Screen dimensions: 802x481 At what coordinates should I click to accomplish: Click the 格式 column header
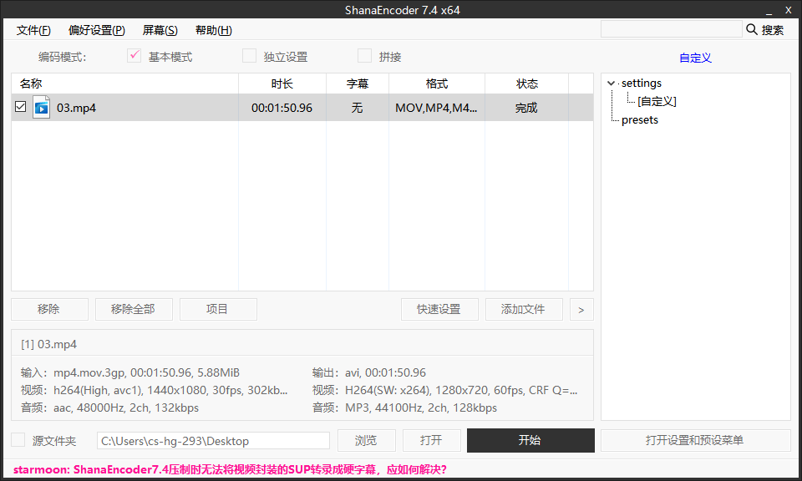point(437,84)
